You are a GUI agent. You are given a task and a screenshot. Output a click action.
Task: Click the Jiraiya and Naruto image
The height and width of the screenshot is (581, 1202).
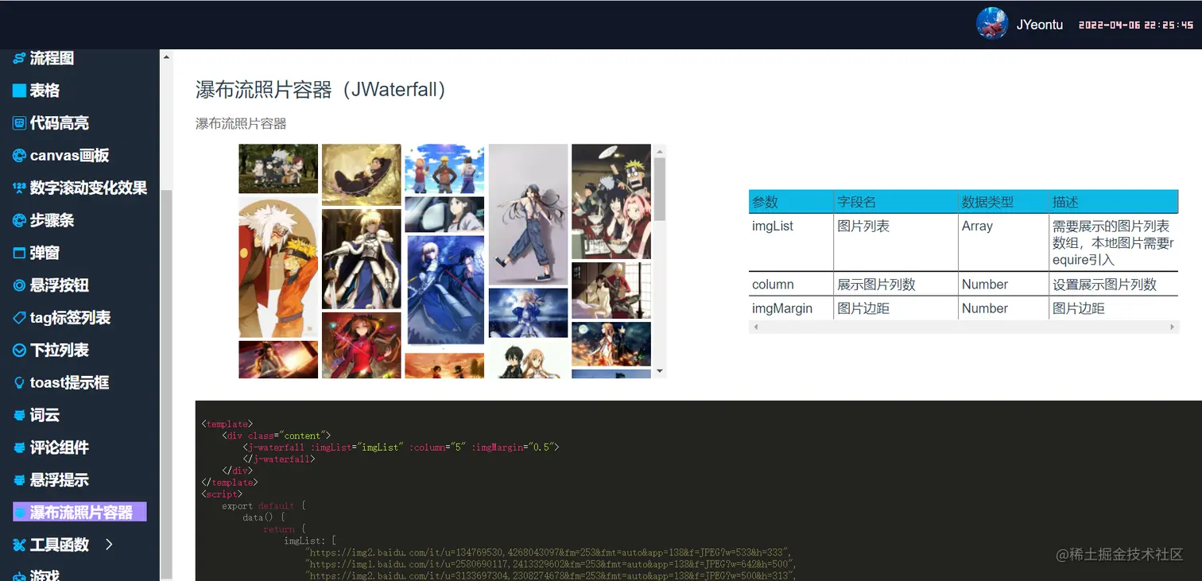(x=278, y=267)
